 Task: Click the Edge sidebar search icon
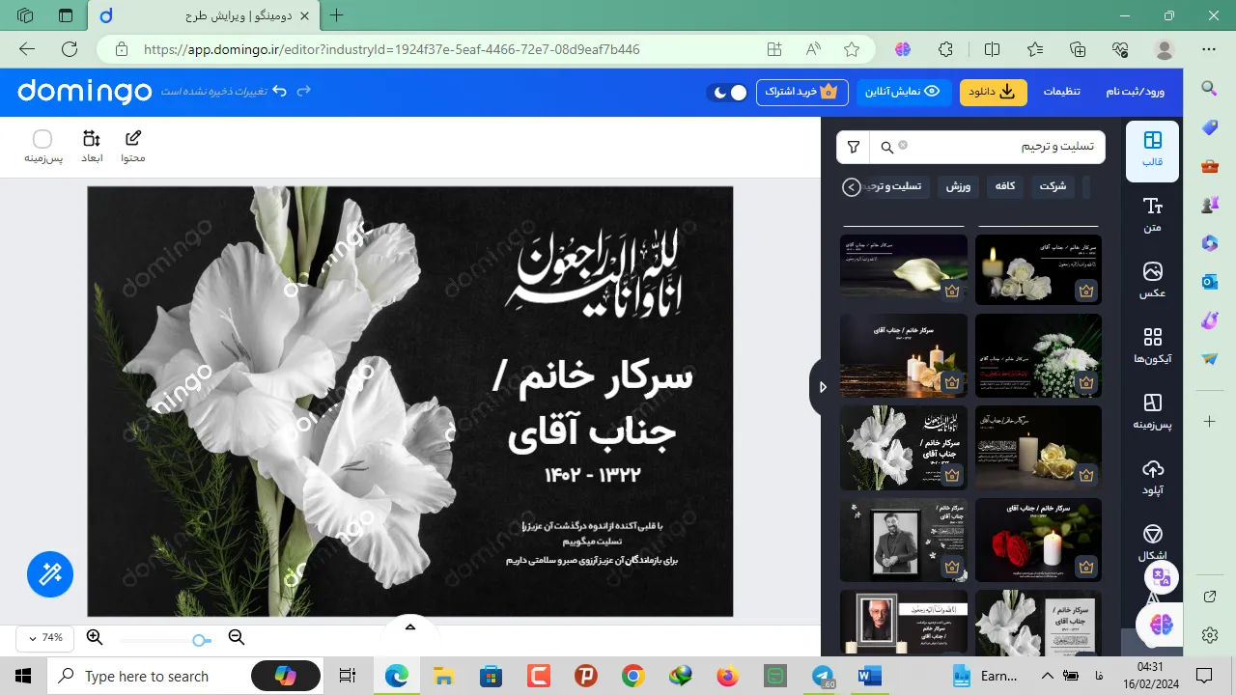[1209, 89]
